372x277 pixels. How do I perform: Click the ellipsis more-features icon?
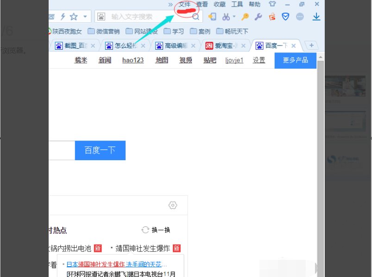tap(300, 16)
